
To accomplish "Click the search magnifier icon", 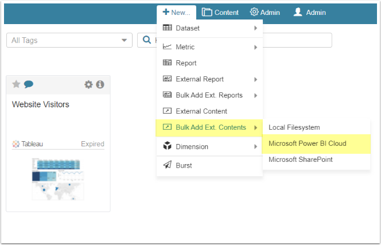I will 146,40.
